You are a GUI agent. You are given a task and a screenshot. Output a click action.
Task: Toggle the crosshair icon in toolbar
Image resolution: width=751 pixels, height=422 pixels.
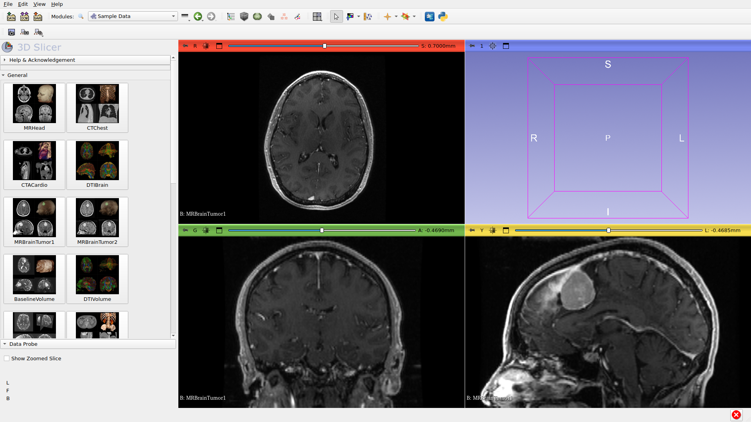pyautogui.click(x=387, y=16)
